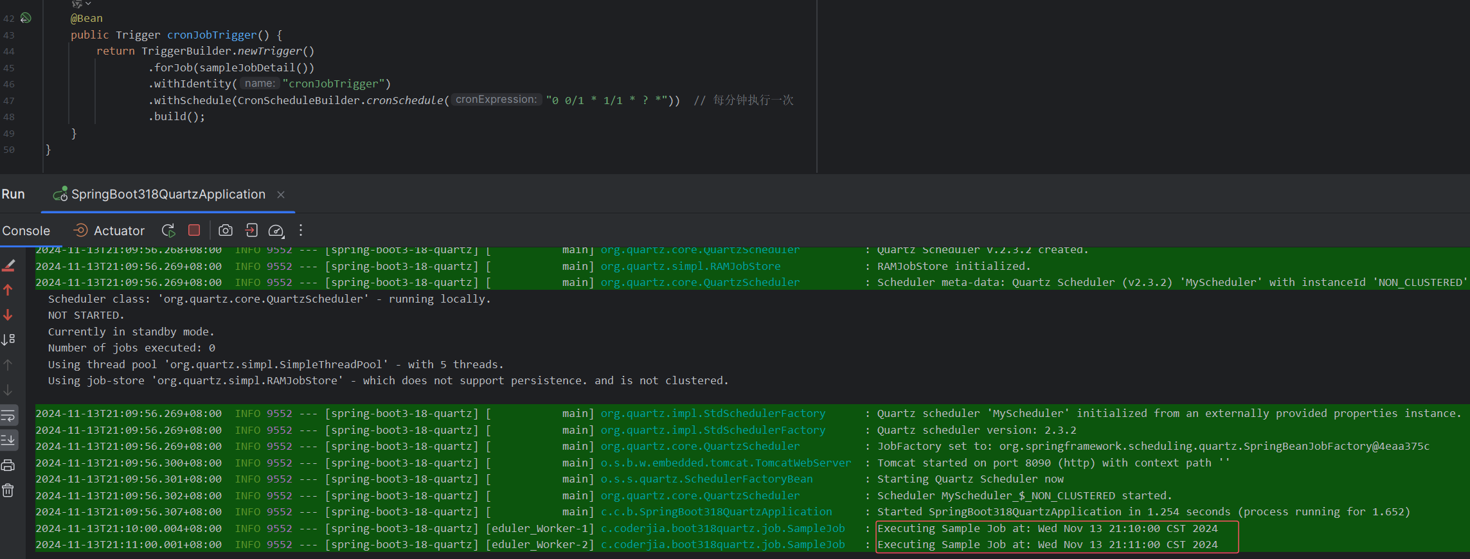Screen dimensions: 1470x559
Task: Open QuartzScheduler link in JobFactory set to row
Action: tap(700, 446)
